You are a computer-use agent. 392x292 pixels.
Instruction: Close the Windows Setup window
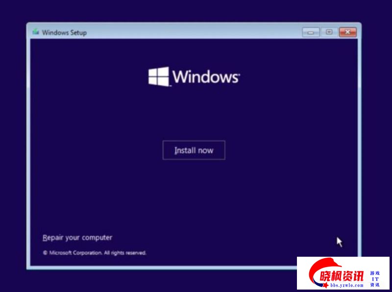point(347,32)
